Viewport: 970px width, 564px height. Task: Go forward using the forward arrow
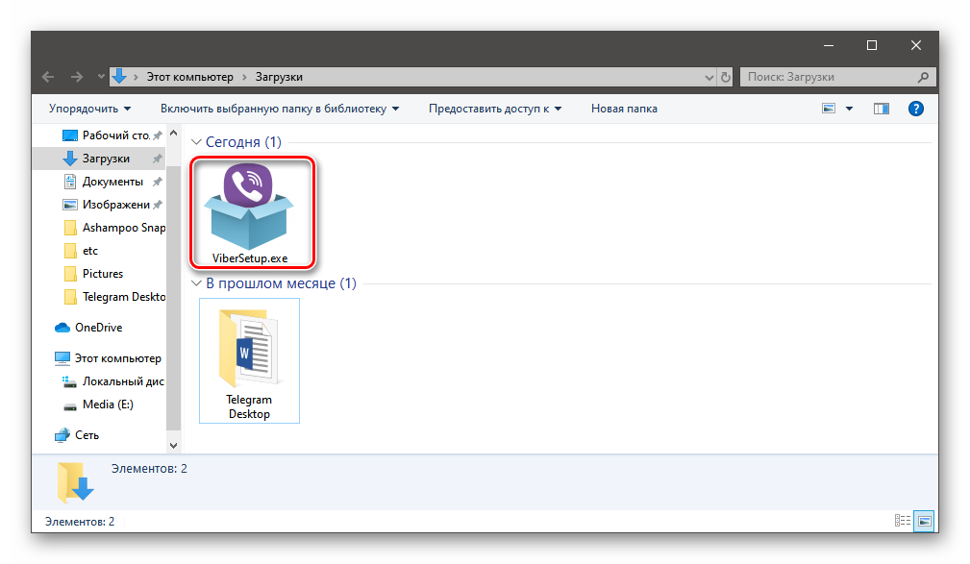pos(77,77)
